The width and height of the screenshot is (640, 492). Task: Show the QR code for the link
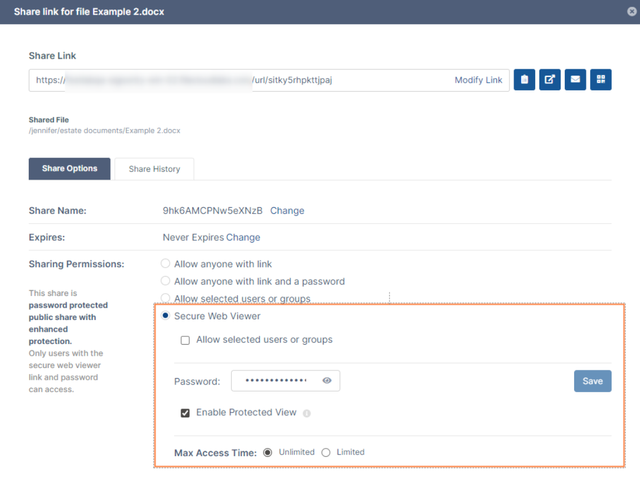click(601, 79)
